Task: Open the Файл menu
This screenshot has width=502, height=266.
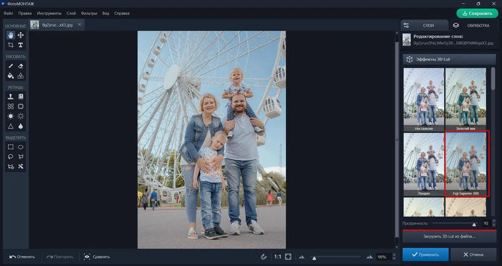Action: click(8, 13)
